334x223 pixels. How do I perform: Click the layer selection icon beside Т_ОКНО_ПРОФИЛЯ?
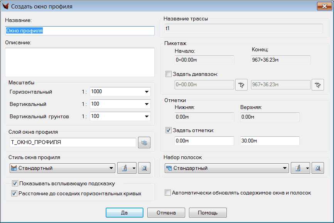(x=144, y=143)
